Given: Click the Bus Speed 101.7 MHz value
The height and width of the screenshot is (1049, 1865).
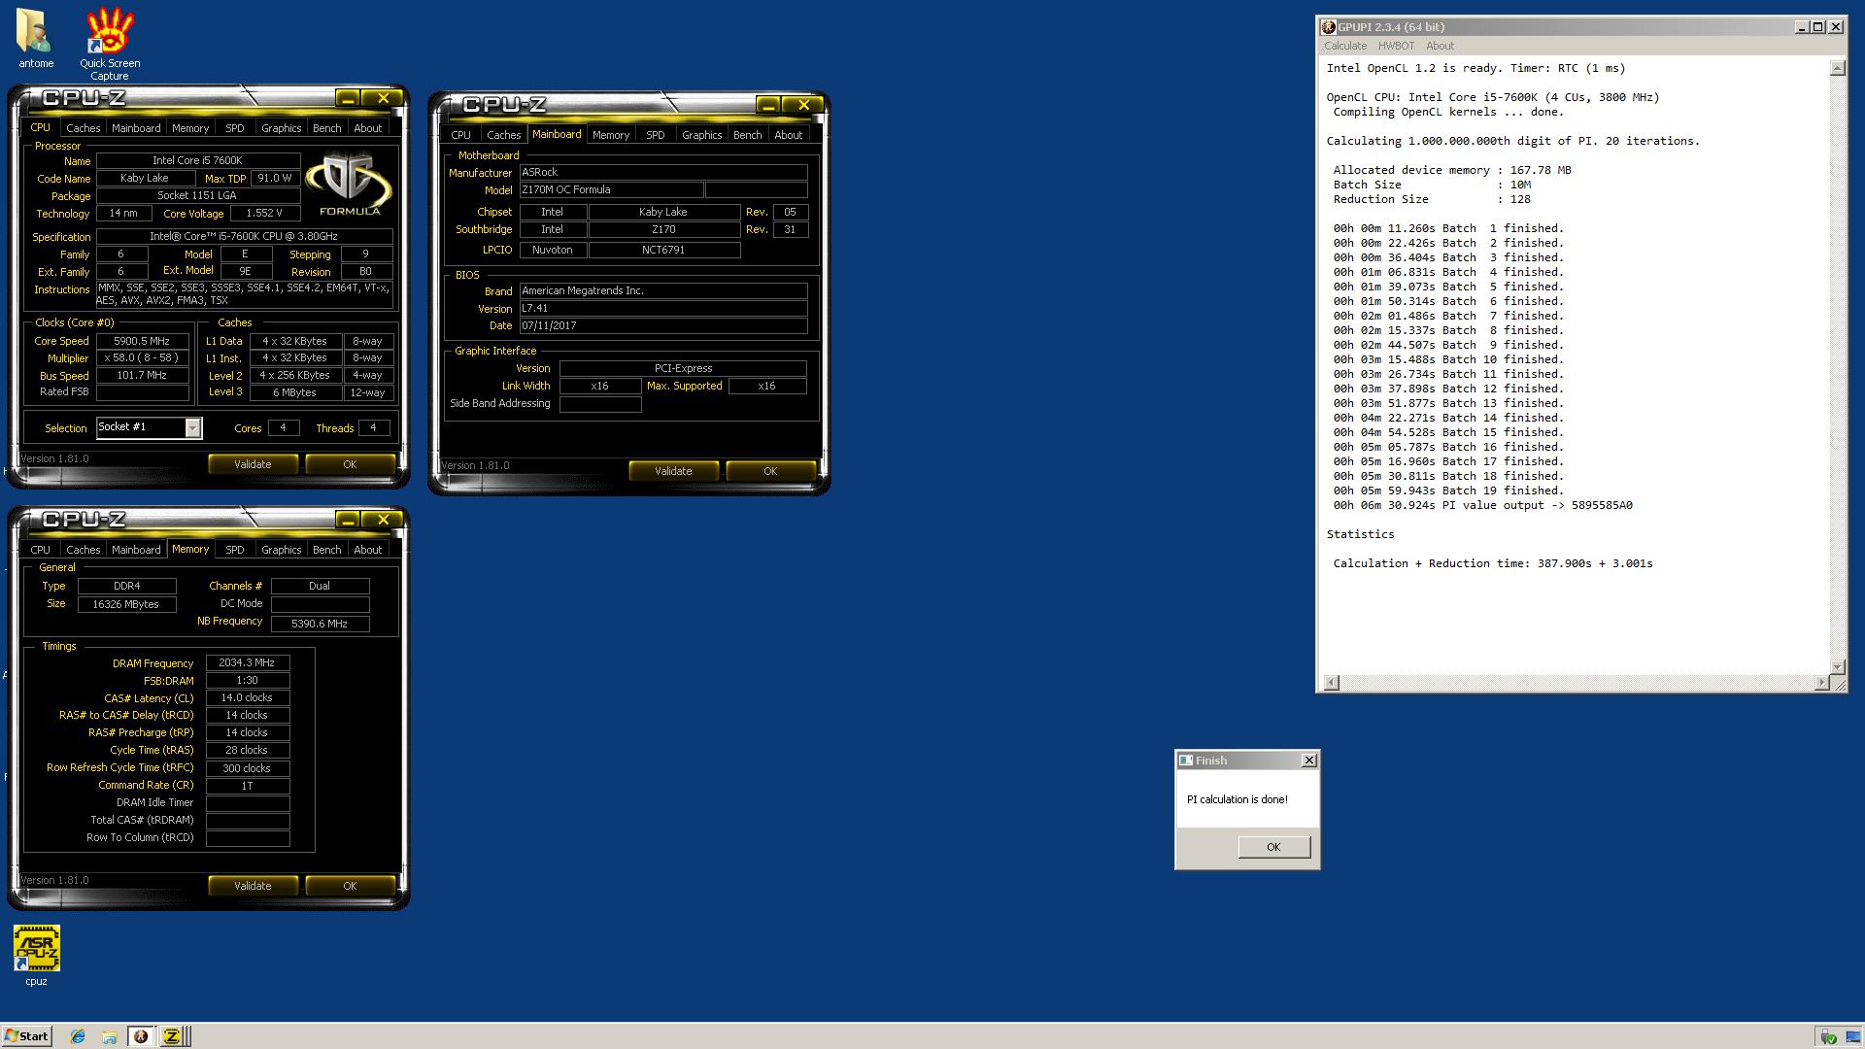Looking at the screenshot, I should [142, 376].
